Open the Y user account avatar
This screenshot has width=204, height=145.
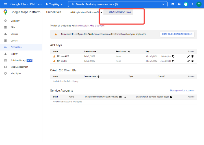click(x=199, y=4)
